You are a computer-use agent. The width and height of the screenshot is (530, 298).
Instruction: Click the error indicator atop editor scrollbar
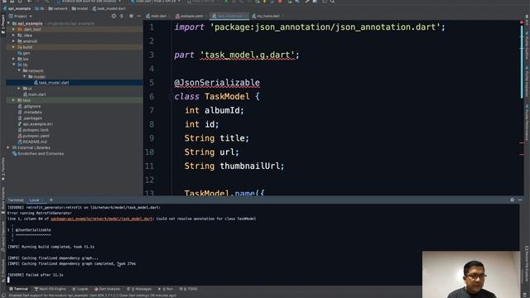(x=522, y=22)
